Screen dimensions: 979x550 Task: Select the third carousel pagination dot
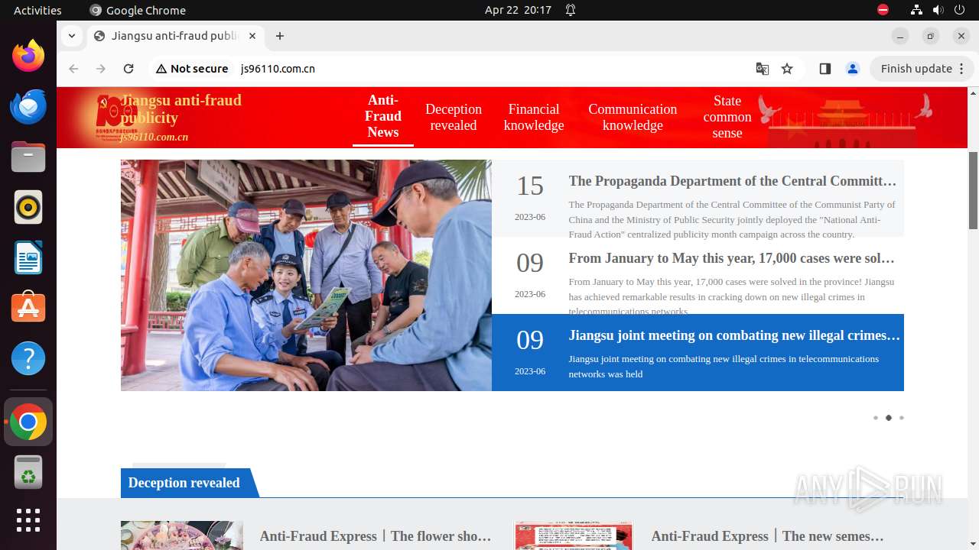click(x=902, y=418)
